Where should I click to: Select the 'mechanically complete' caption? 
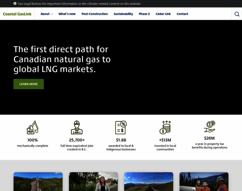tap(32, 146)
